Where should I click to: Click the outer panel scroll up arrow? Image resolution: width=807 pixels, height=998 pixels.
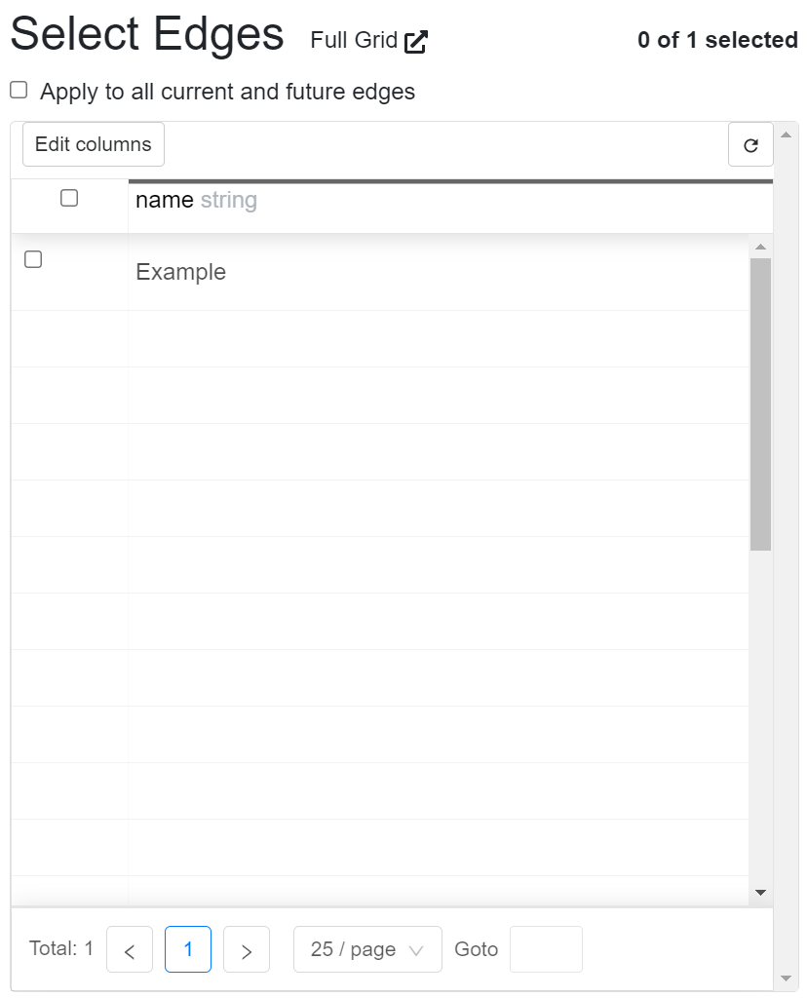point(787,134)
